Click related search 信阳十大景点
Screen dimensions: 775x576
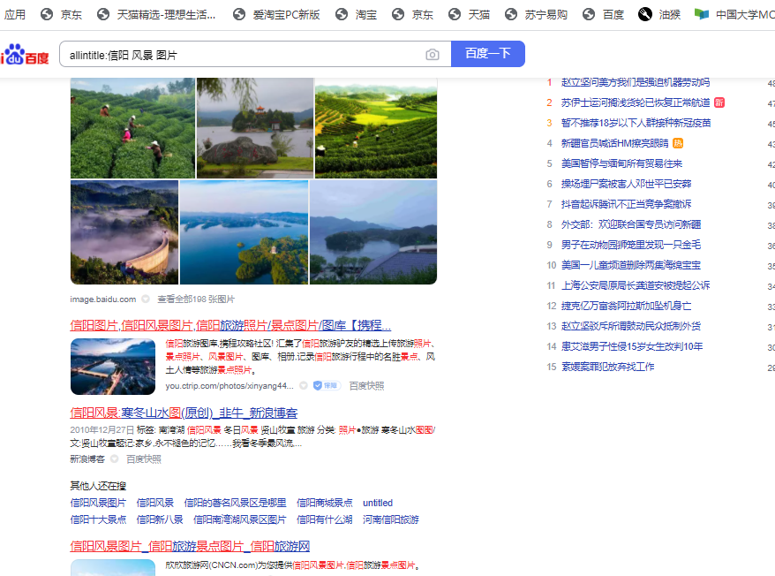pyautogui.click(x=98, y=519)
